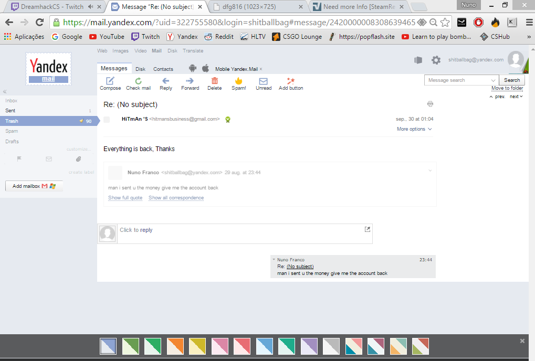Toggle the attachments paperclip filter
The width and height of the screenshot is (535, 361).
78,159
